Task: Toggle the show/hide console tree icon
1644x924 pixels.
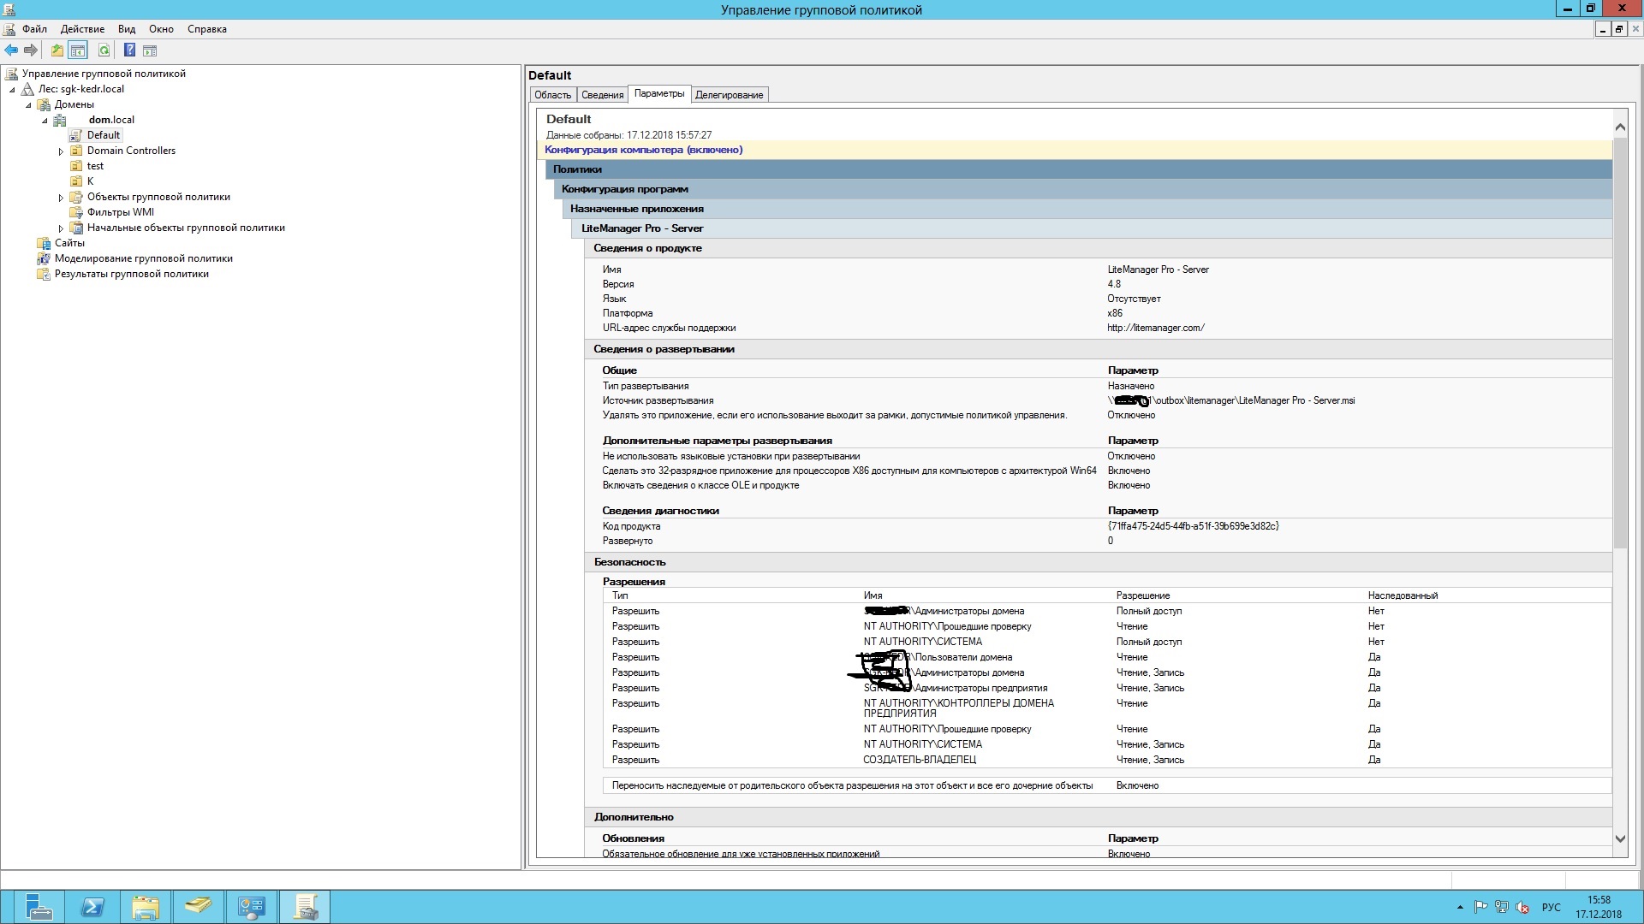Action: pyautogui.click(x=78, y=50)
